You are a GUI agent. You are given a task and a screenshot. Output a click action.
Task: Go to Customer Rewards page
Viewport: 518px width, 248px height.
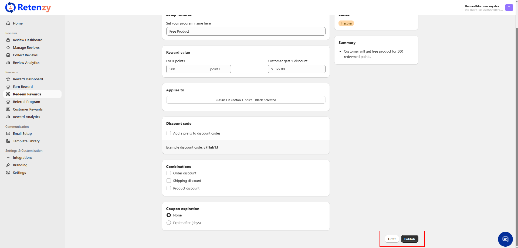(x=28, y=109)
